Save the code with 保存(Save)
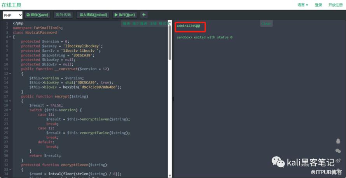The width and height of the screenshot is (346, 178). pos(37,15)
